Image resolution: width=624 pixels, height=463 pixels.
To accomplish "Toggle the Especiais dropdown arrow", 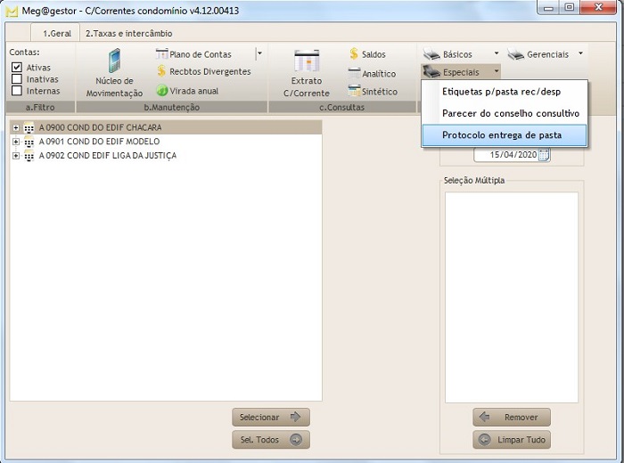I will pos(497,71).
